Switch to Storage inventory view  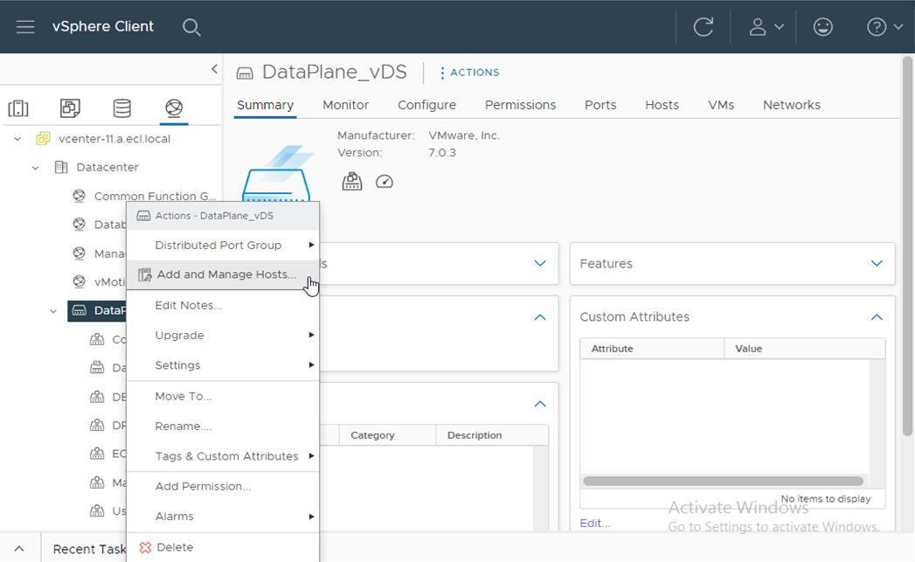click(x=122, y=108)
